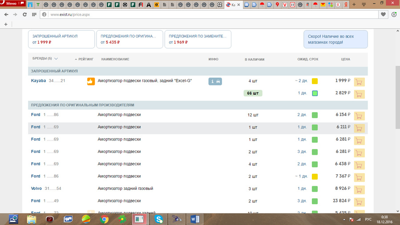Show hidden tray icons
The image size is (400, 225).
click(344, 219)
